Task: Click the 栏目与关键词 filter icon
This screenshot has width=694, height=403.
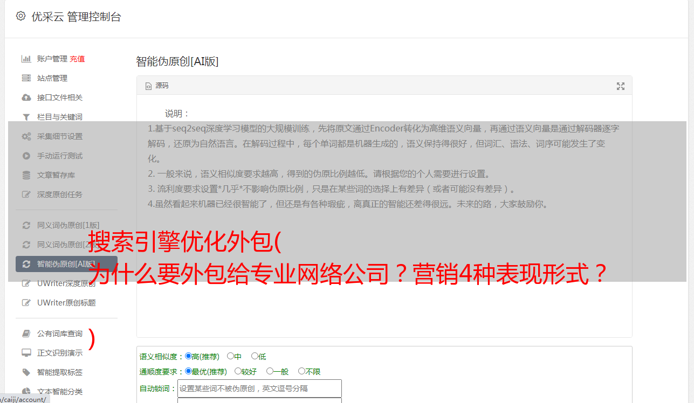Action: click(26, 117)
